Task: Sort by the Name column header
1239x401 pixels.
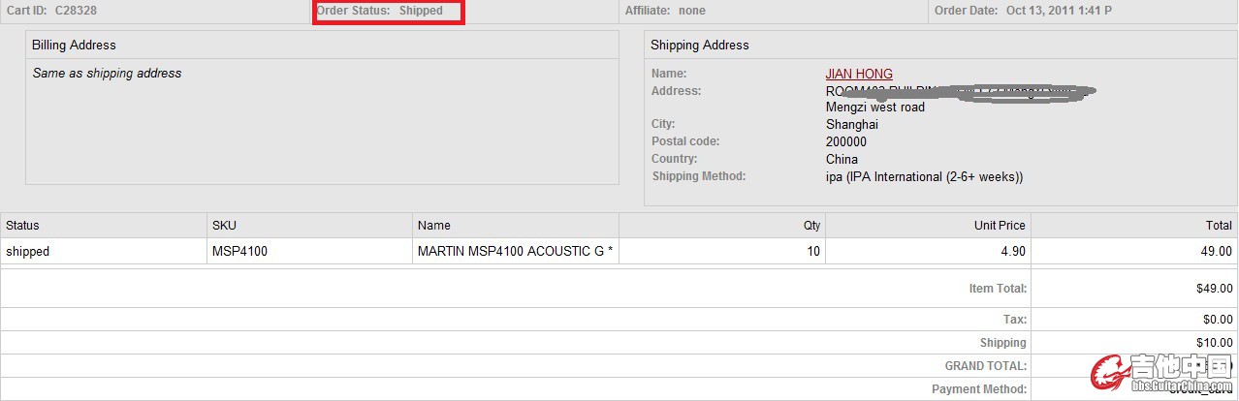Action: coord(434,226)
